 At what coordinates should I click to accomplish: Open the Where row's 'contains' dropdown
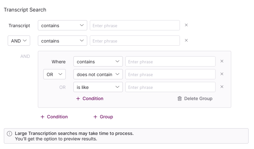(x=98, y=61)
